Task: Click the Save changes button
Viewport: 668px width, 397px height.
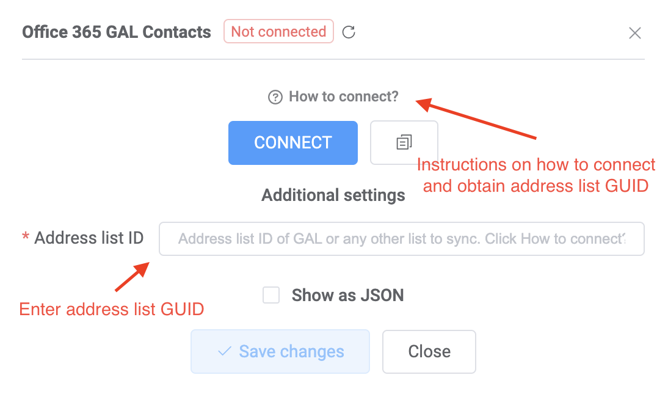Action: click(x=280, y=351)
